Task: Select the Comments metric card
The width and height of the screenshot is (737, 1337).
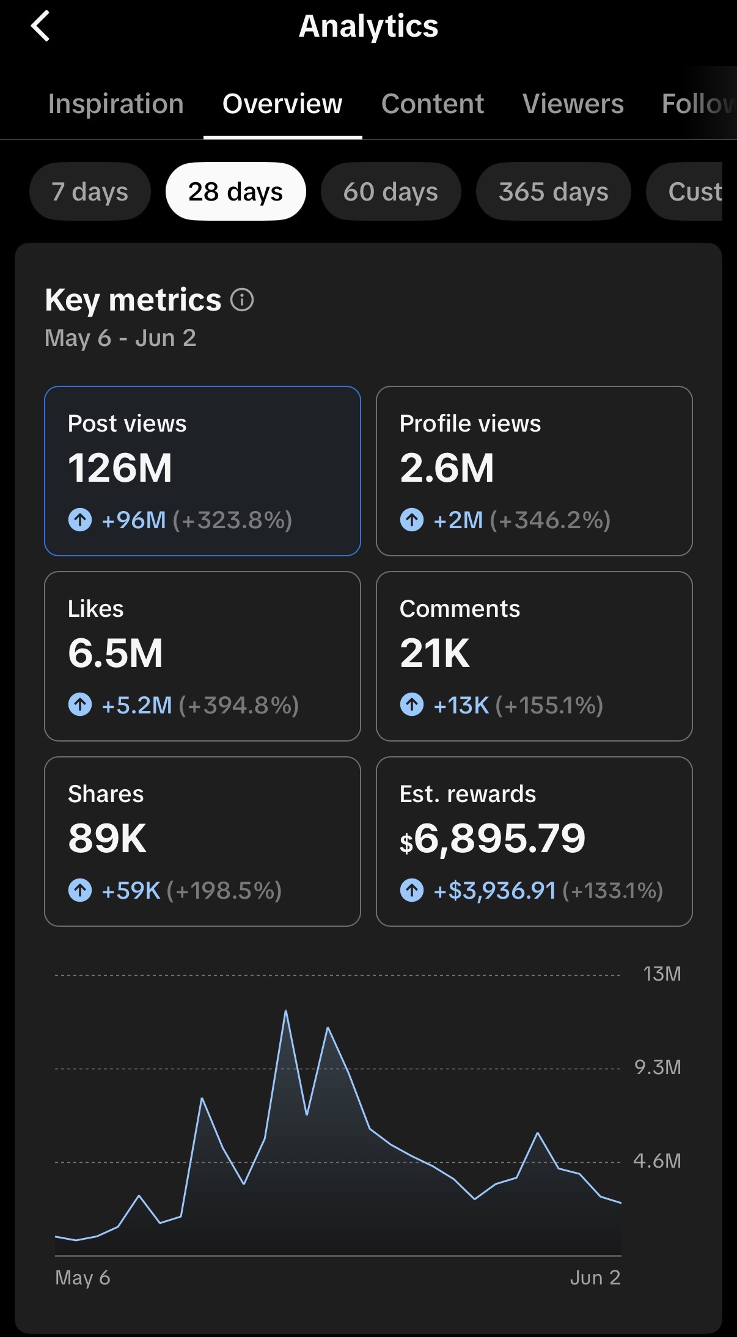Action: (534, 656)
